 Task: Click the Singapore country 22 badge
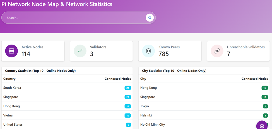click(x=128, y=97)
